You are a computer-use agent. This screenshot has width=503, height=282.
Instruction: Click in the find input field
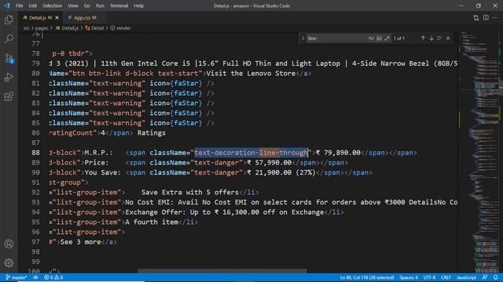click(x=336, y=38)
